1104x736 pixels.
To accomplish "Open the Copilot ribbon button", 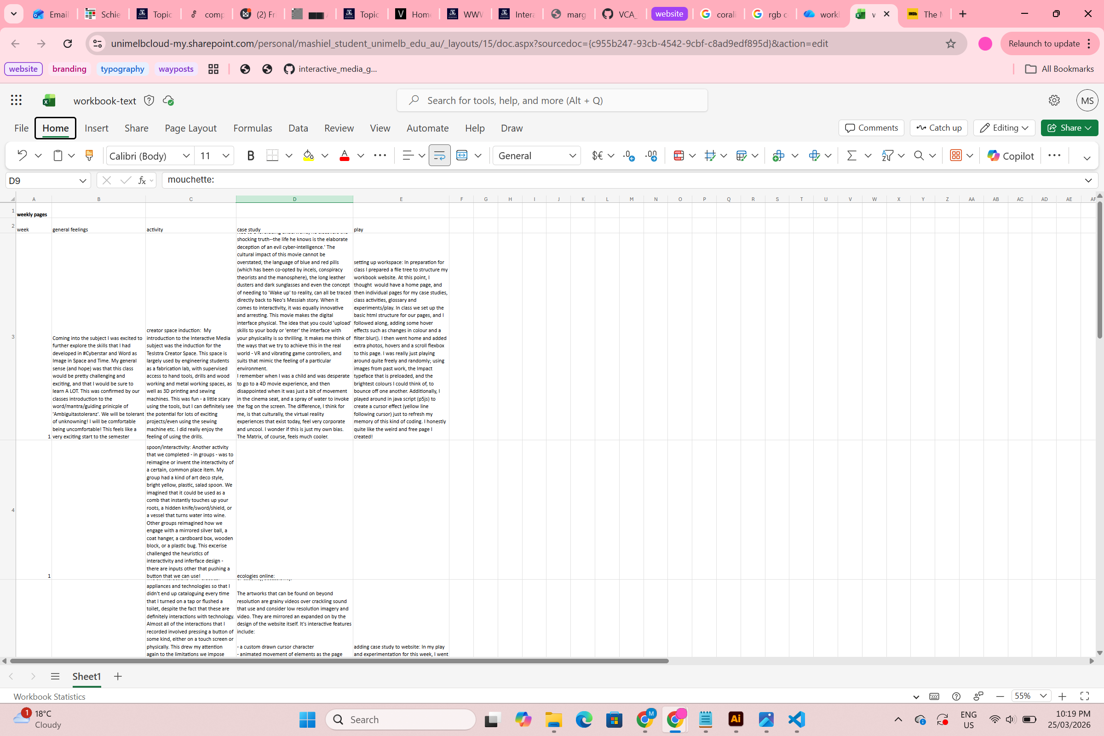I will (1010, 155).
